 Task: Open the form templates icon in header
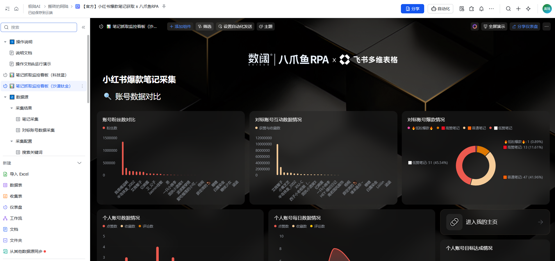coord(462,9)
